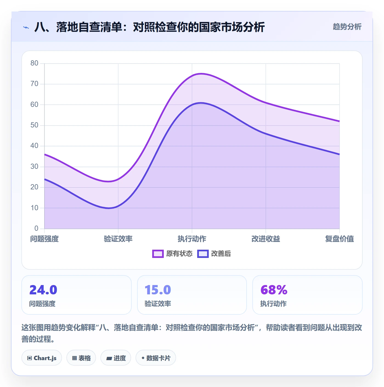Click the Chart.js tag square icon

(x=30, y=358)
